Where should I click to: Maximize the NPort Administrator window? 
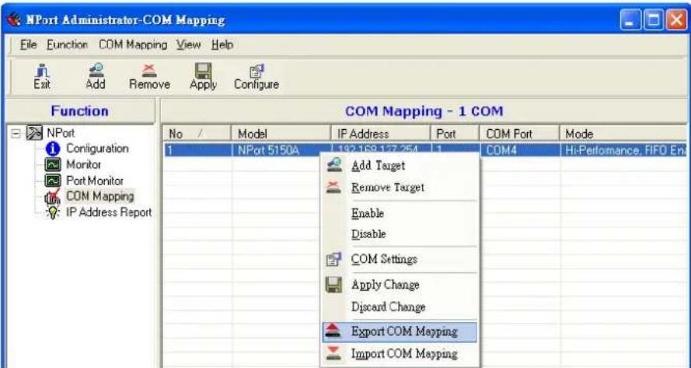[x=654, y=20]
